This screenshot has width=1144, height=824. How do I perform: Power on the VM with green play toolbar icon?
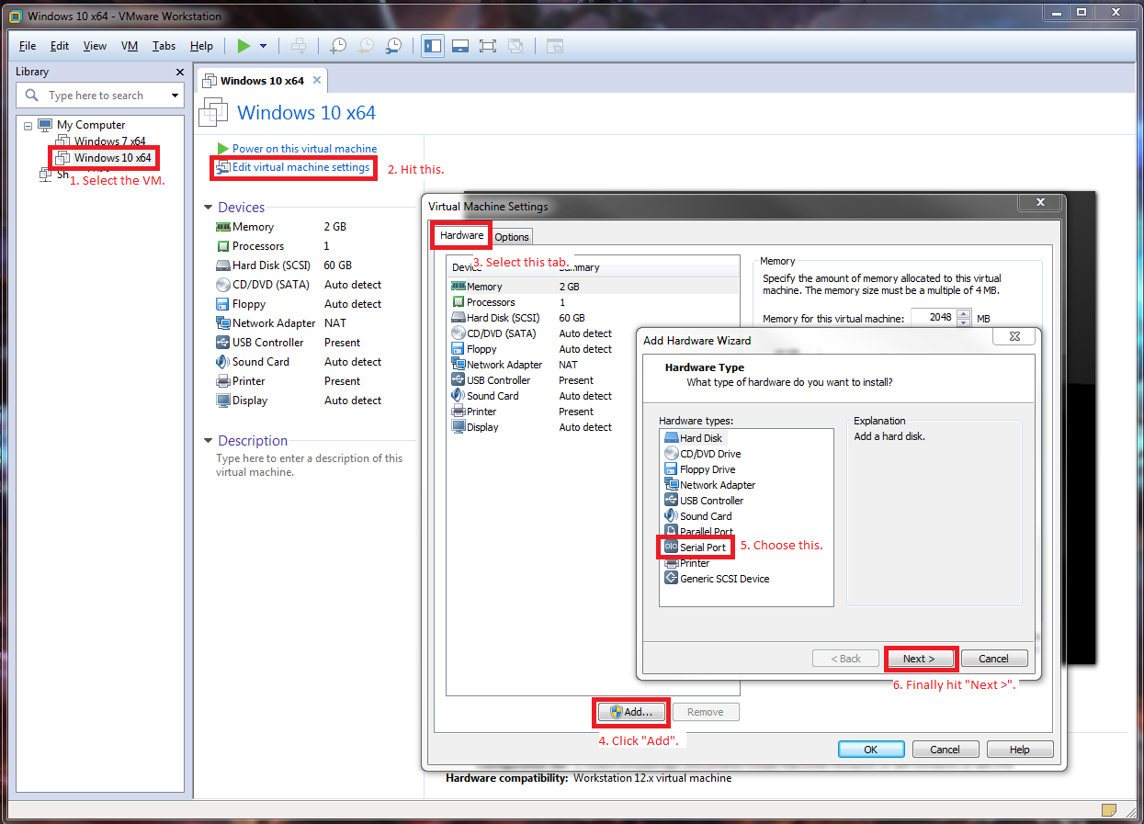[243, 45]
